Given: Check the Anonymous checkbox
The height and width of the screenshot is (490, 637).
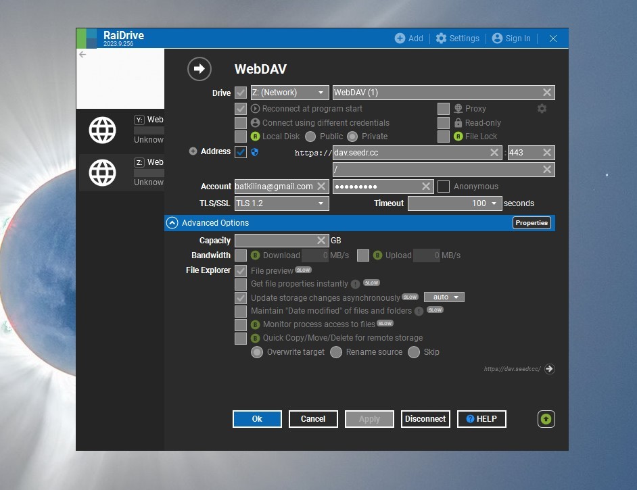Looking at the screenshot, I should [x=444, y=187].
